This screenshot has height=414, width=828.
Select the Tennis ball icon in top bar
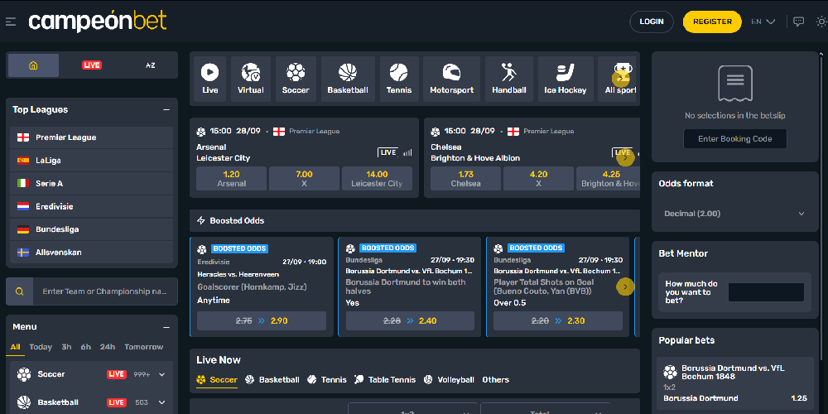pyautogui.click(x=398, y=74)
